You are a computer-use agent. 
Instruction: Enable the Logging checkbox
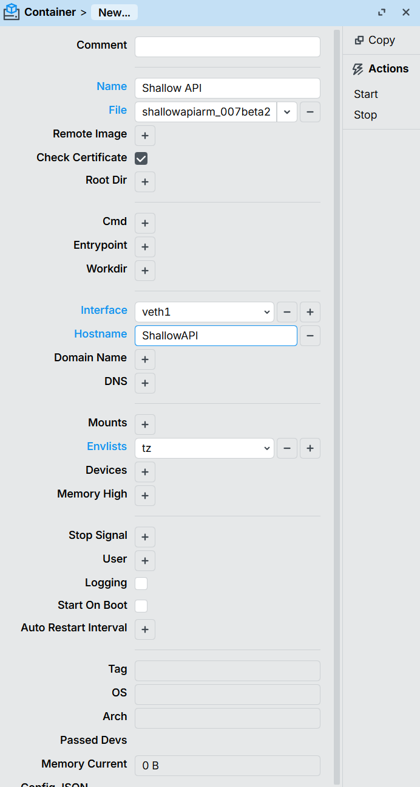tap(141, 584)
